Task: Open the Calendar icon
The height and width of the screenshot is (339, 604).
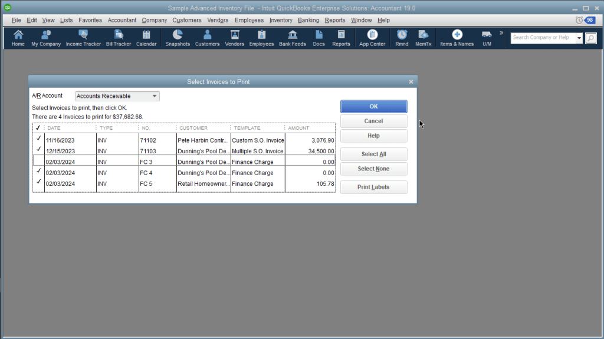Action: point(146,38)
